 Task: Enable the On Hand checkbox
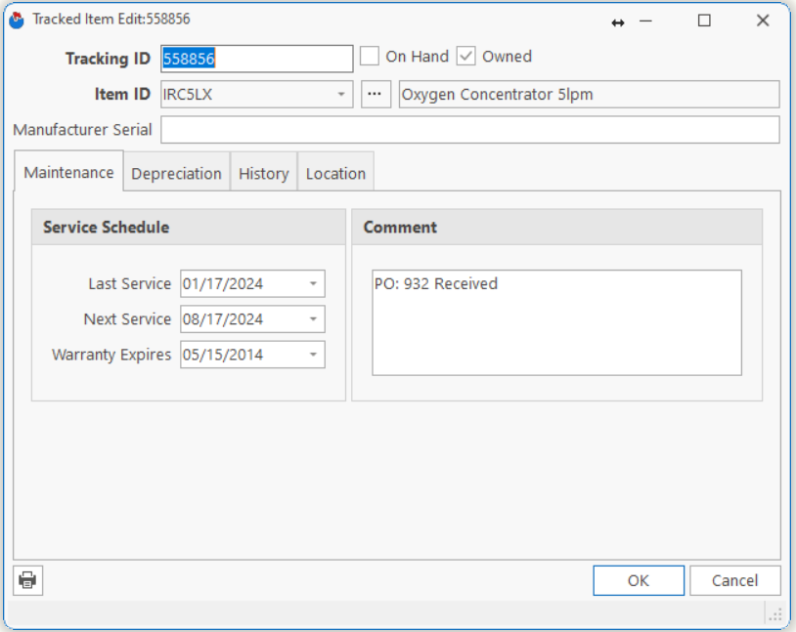pyautogui.click(x=370, y=57)
